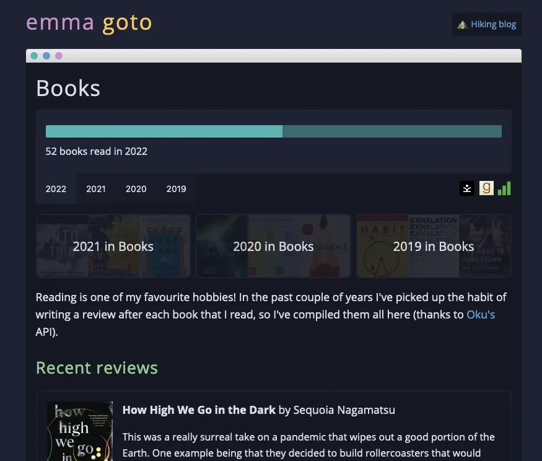The image size is (542, 461).
Task: Open the 2019 in Books card
Action: click(x=434, y=246)
